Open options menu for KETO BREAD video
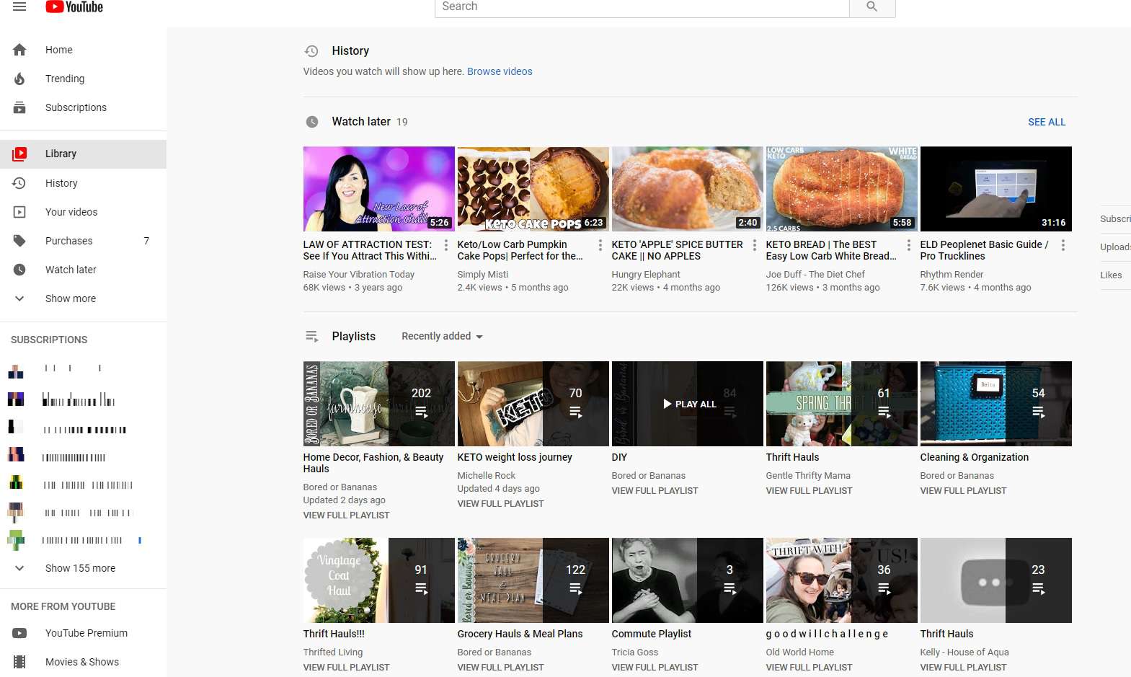The image size is (1131, 677). [x=908, y=245]
